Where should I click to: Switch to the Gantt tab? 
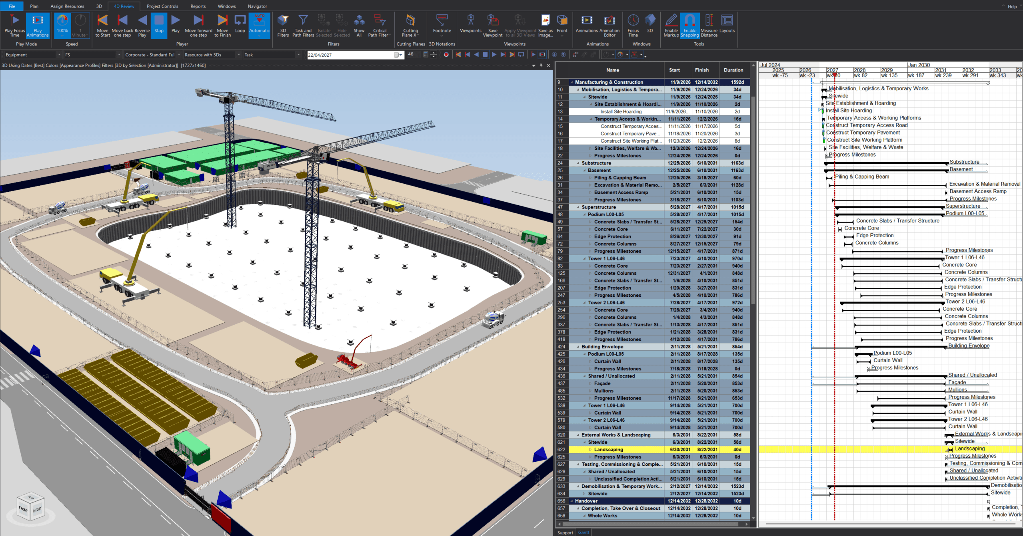(x=583, y=532)
